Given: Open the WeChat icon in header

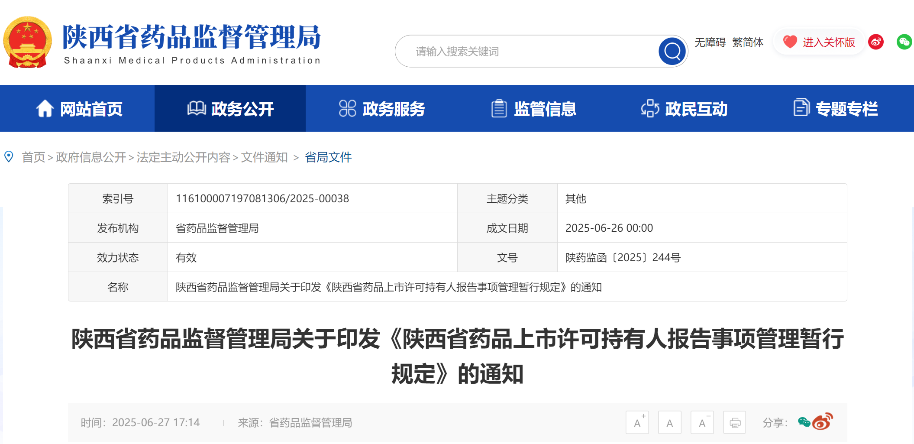Looking at the screenshot, I should [904, 42].
